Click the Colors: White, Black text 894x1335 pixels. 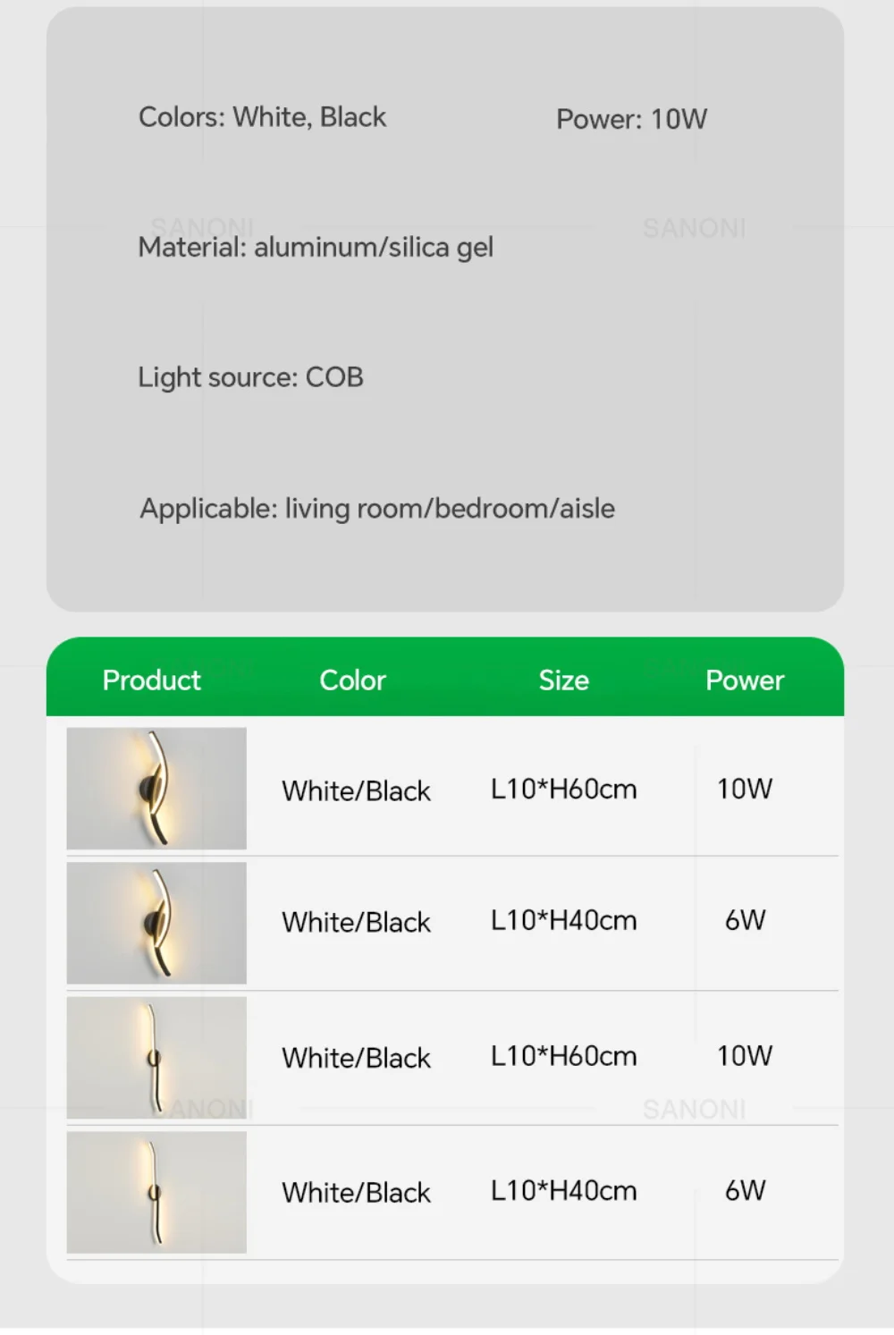[262, 117]
